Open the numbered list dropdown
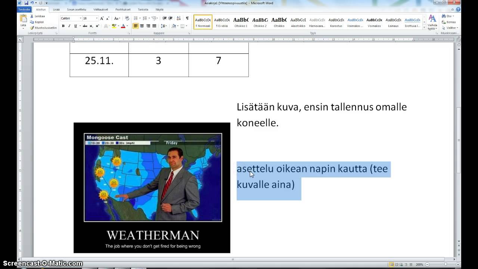Viewport: 478px width, 269px height. click(x=149, y=18)
